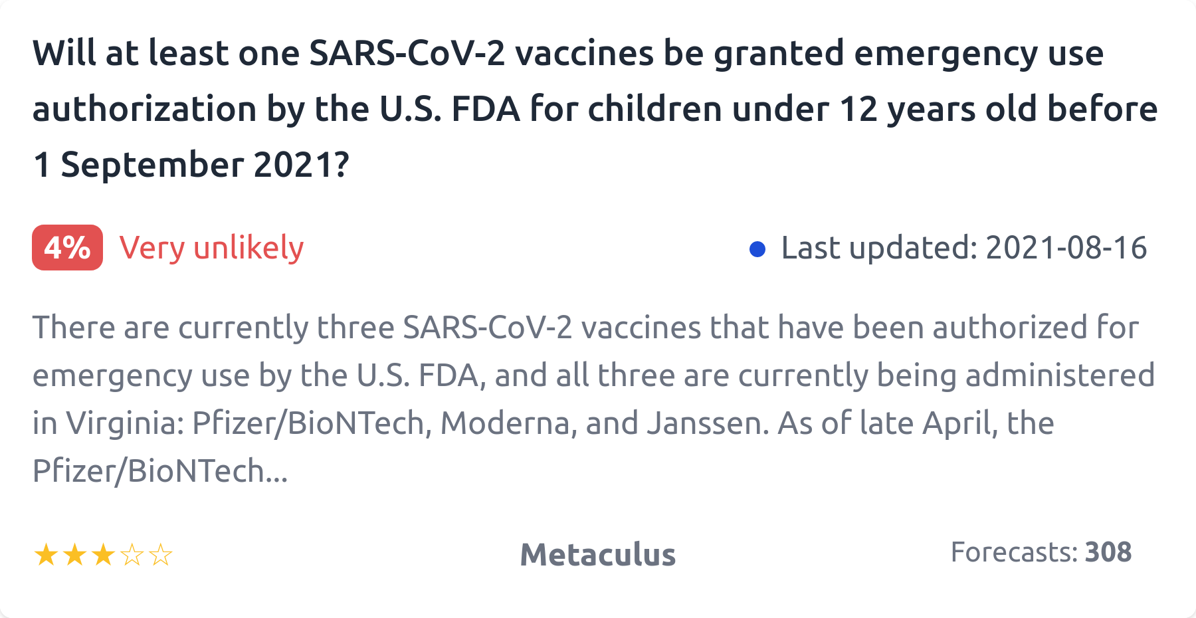Click the fifth empty star outline

pyautogui.click(x=161, y=555)
